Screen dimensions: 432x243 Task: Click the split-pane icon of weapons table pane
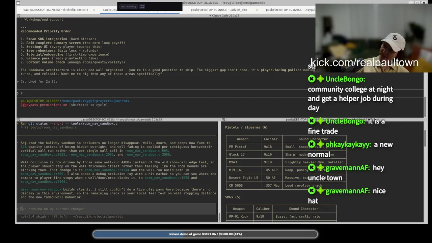223,119
